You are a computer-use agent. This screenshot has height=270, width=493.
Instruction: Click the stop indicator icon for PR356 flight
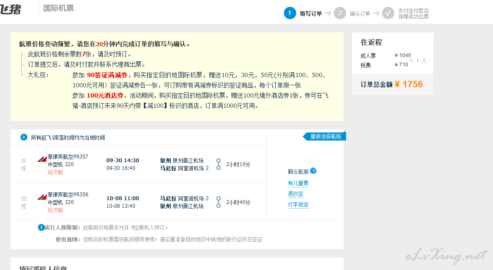[x=219, y=202]
